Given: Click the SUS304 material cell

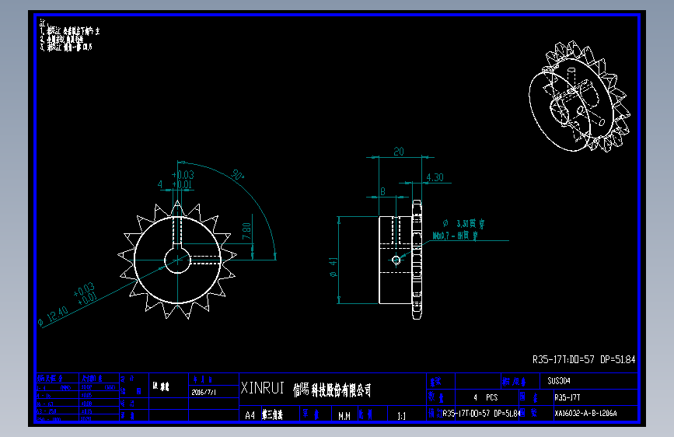Looking at the screenshot, I should [559, 381].
